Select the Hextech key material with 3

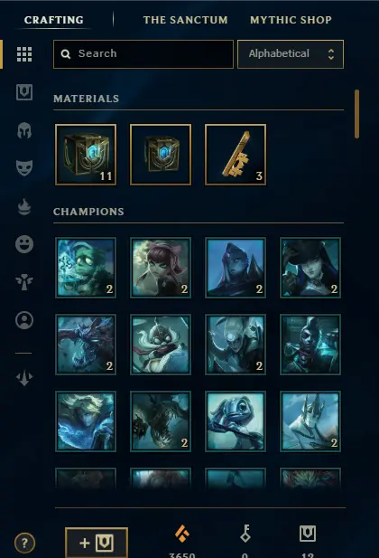coord(236,155)
